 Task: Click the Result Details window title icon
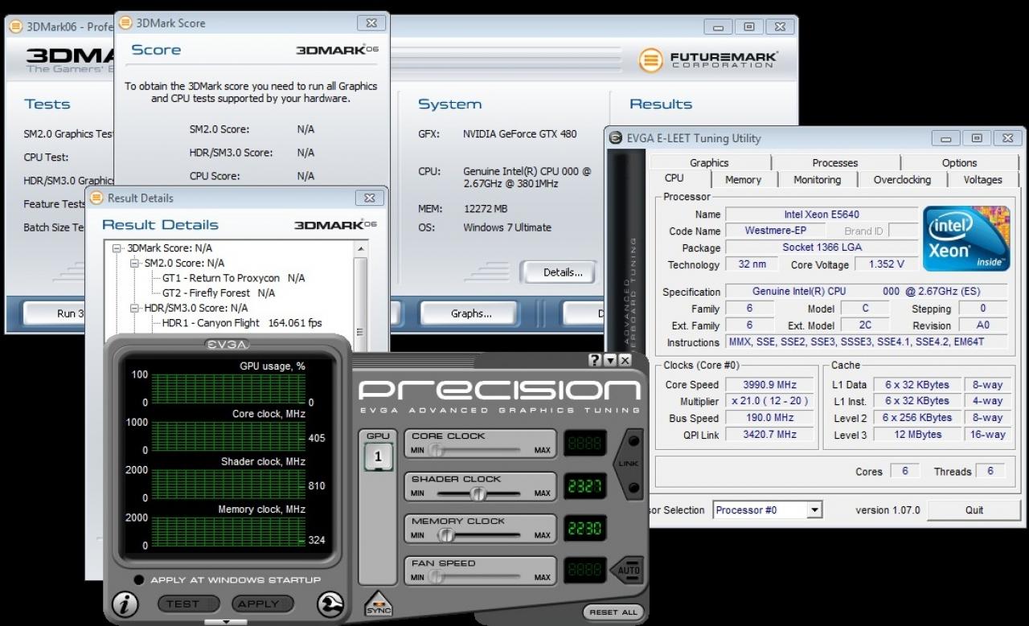click(97, 198)
